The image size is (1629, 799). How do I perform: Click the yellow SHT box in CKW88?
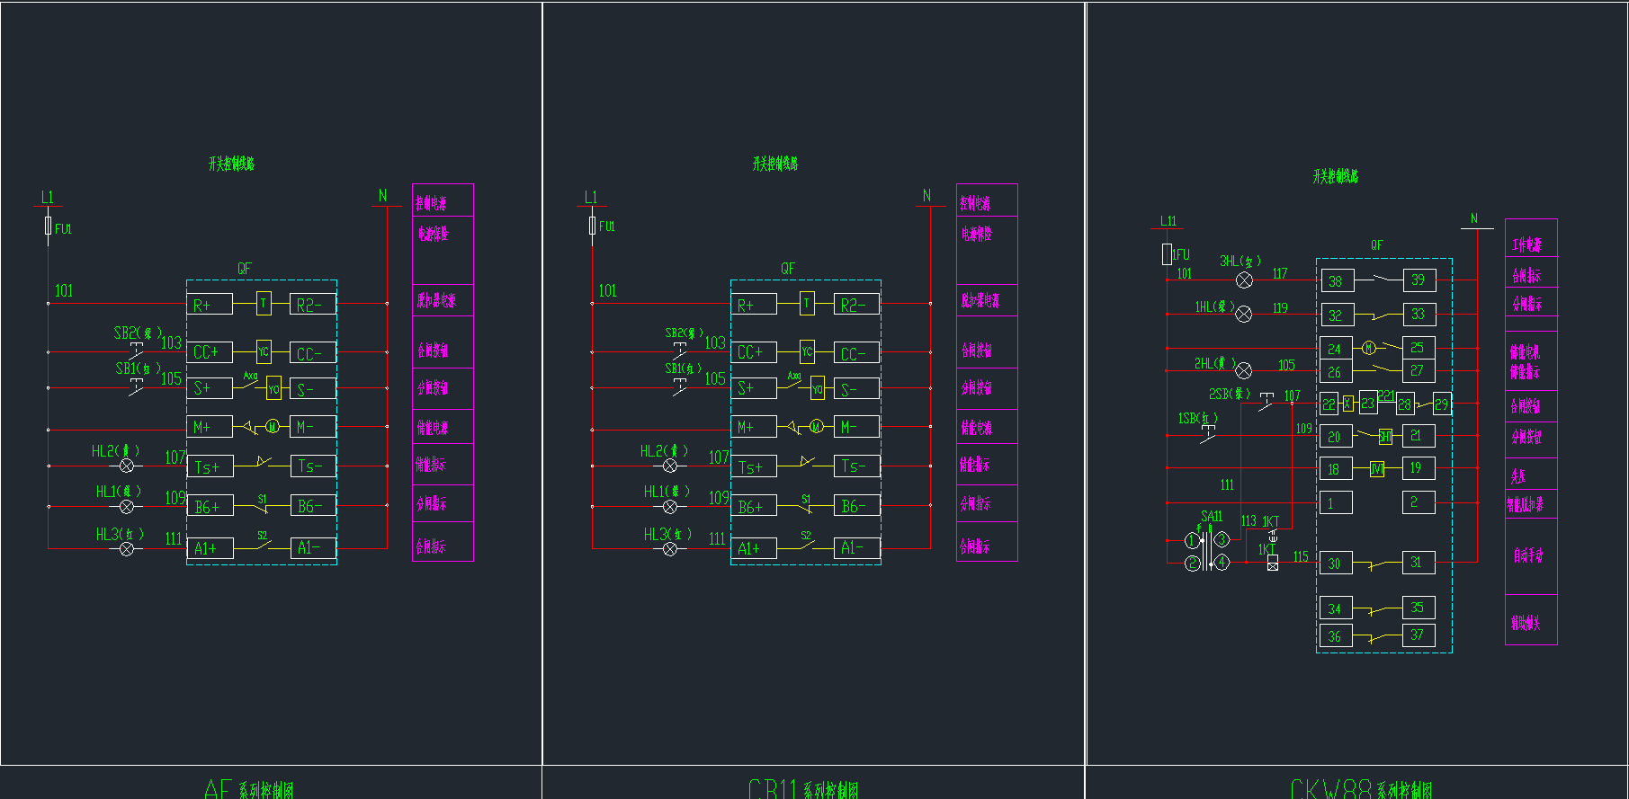pos(1385,436)
